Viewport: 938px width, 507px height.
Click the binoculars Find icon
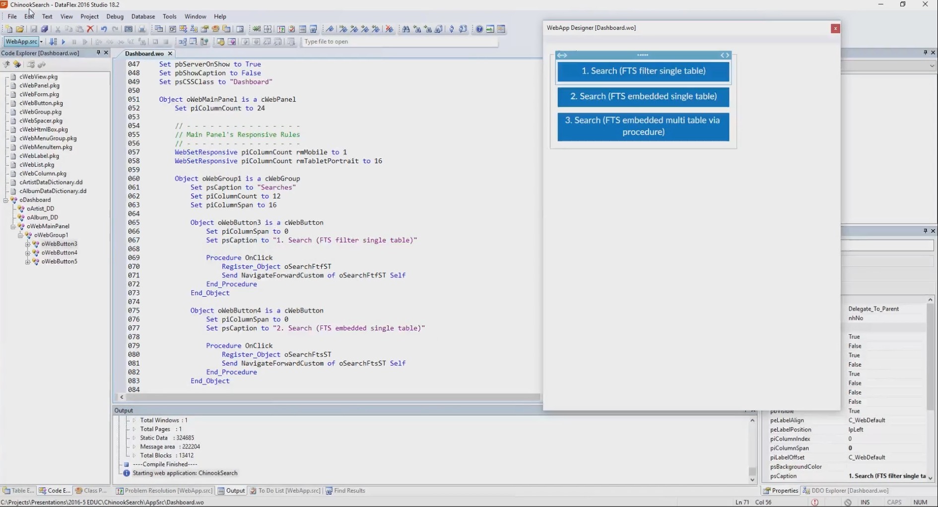pos(406,29)
